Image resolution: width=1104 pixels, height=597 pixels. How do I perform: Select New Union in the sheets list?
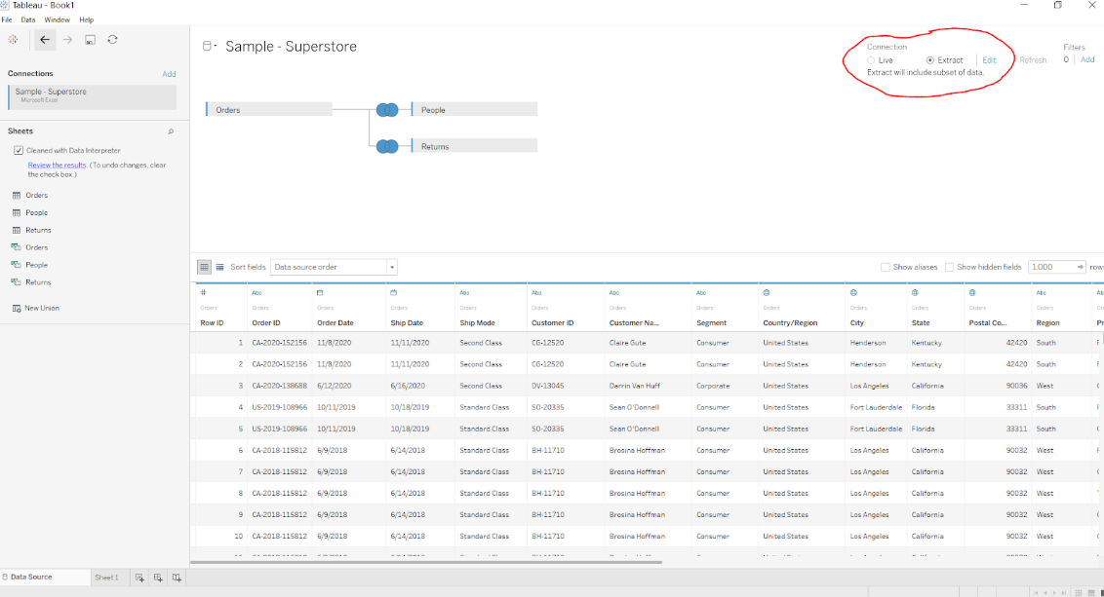point(42,308)
